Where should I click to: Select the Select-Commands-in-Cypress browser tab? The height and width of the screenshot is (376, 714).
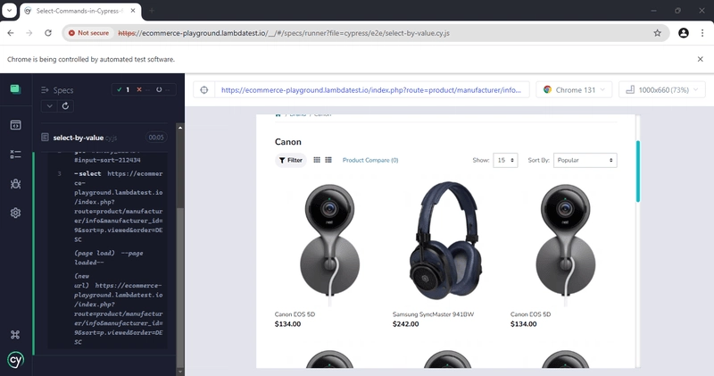(x=80, y=11)
